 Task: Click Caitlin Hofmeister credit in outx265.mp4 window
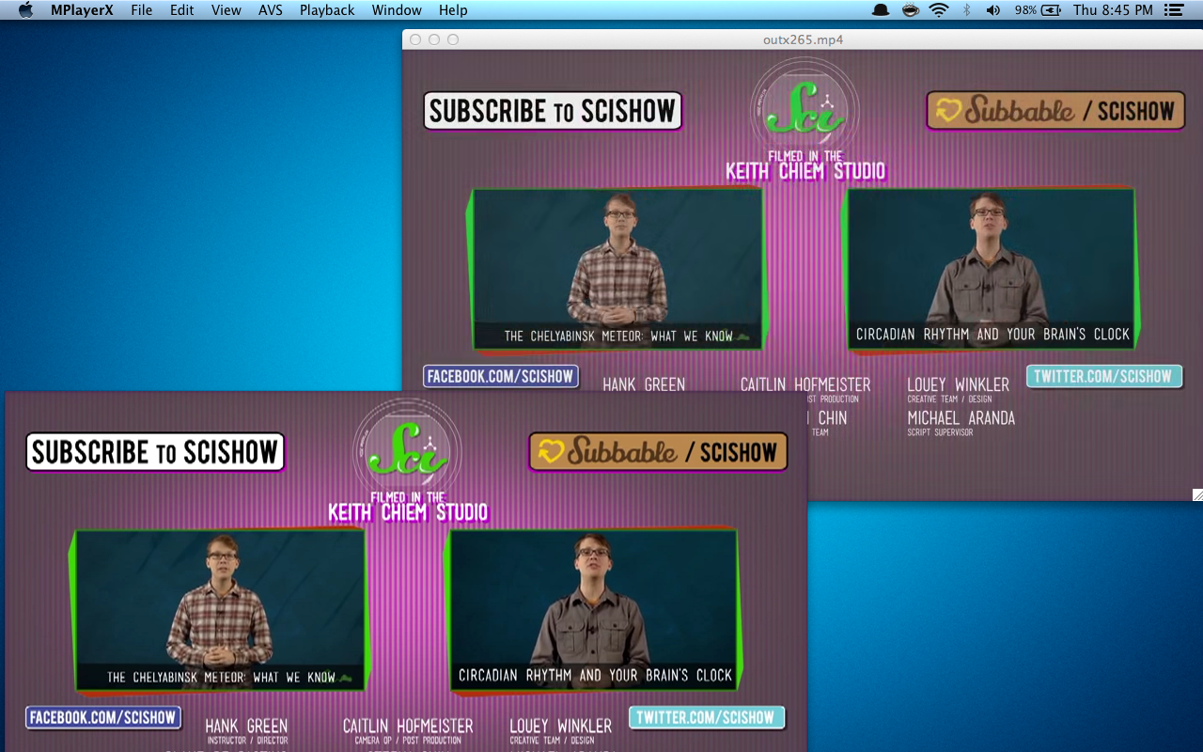pyautogui.click(x=805, y=385)
